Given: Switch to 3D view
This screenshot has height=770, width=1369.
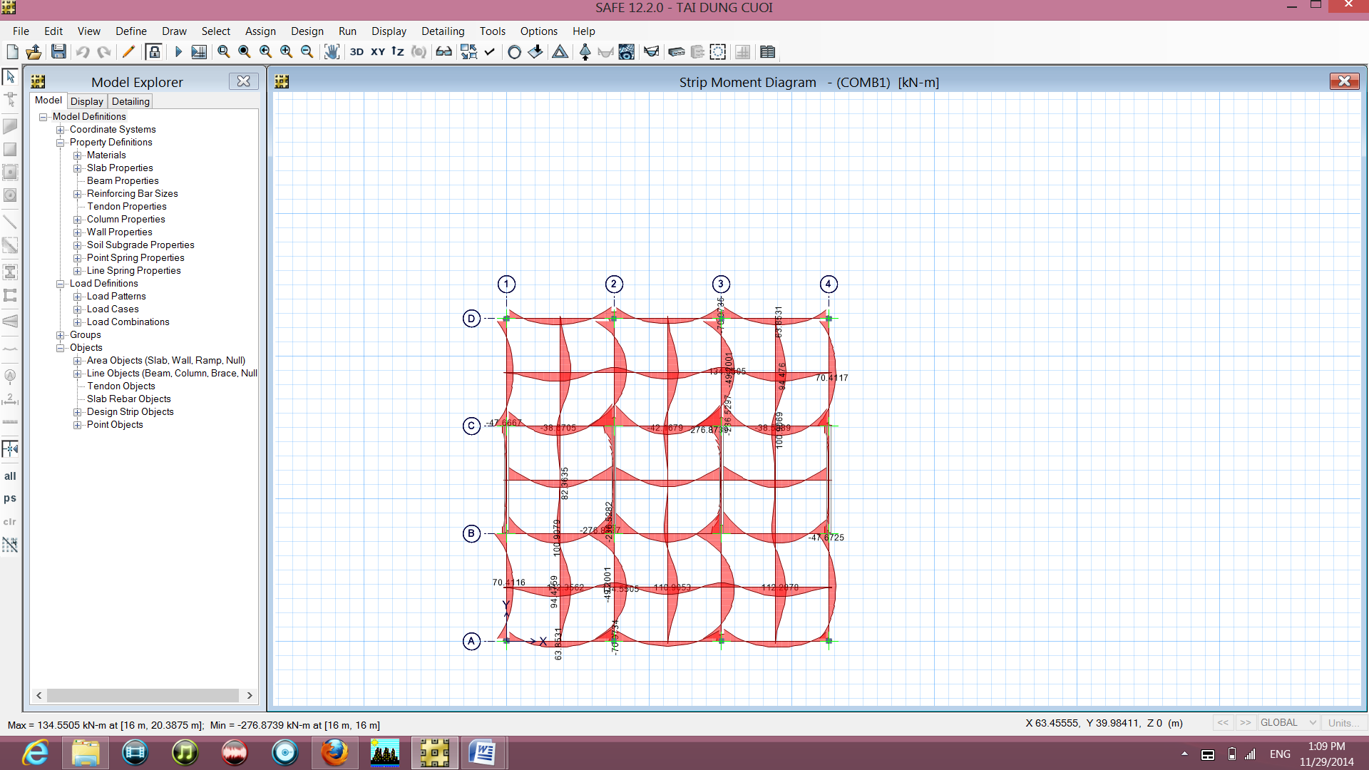Looking at the screenshot, I should pyautogui.click(x=357, y=51).
